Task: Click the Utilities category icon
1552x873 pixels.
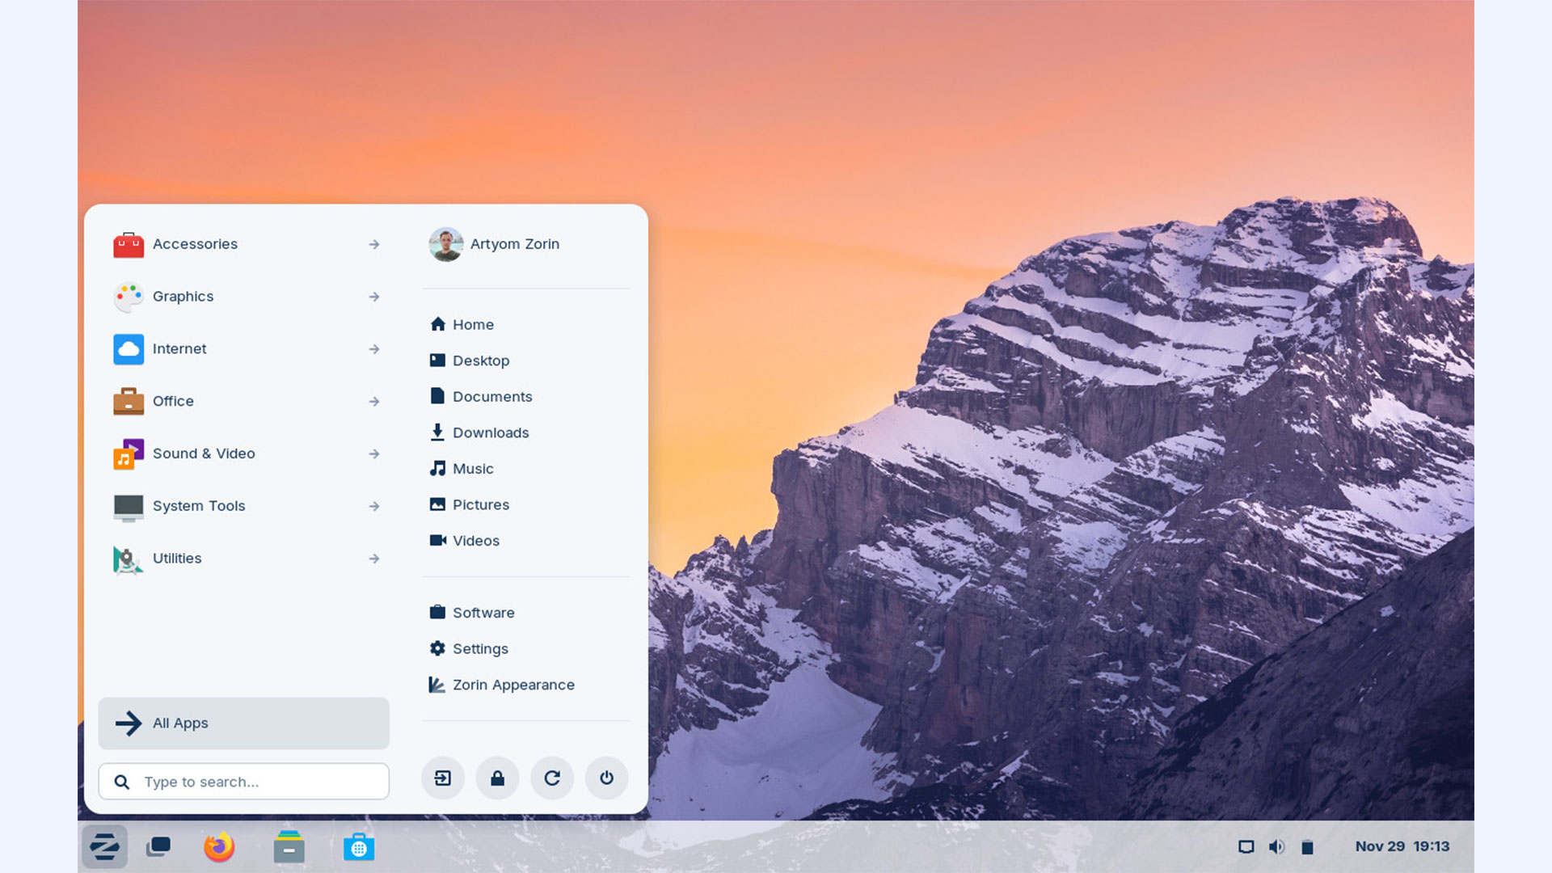Action: click(129, 559)
